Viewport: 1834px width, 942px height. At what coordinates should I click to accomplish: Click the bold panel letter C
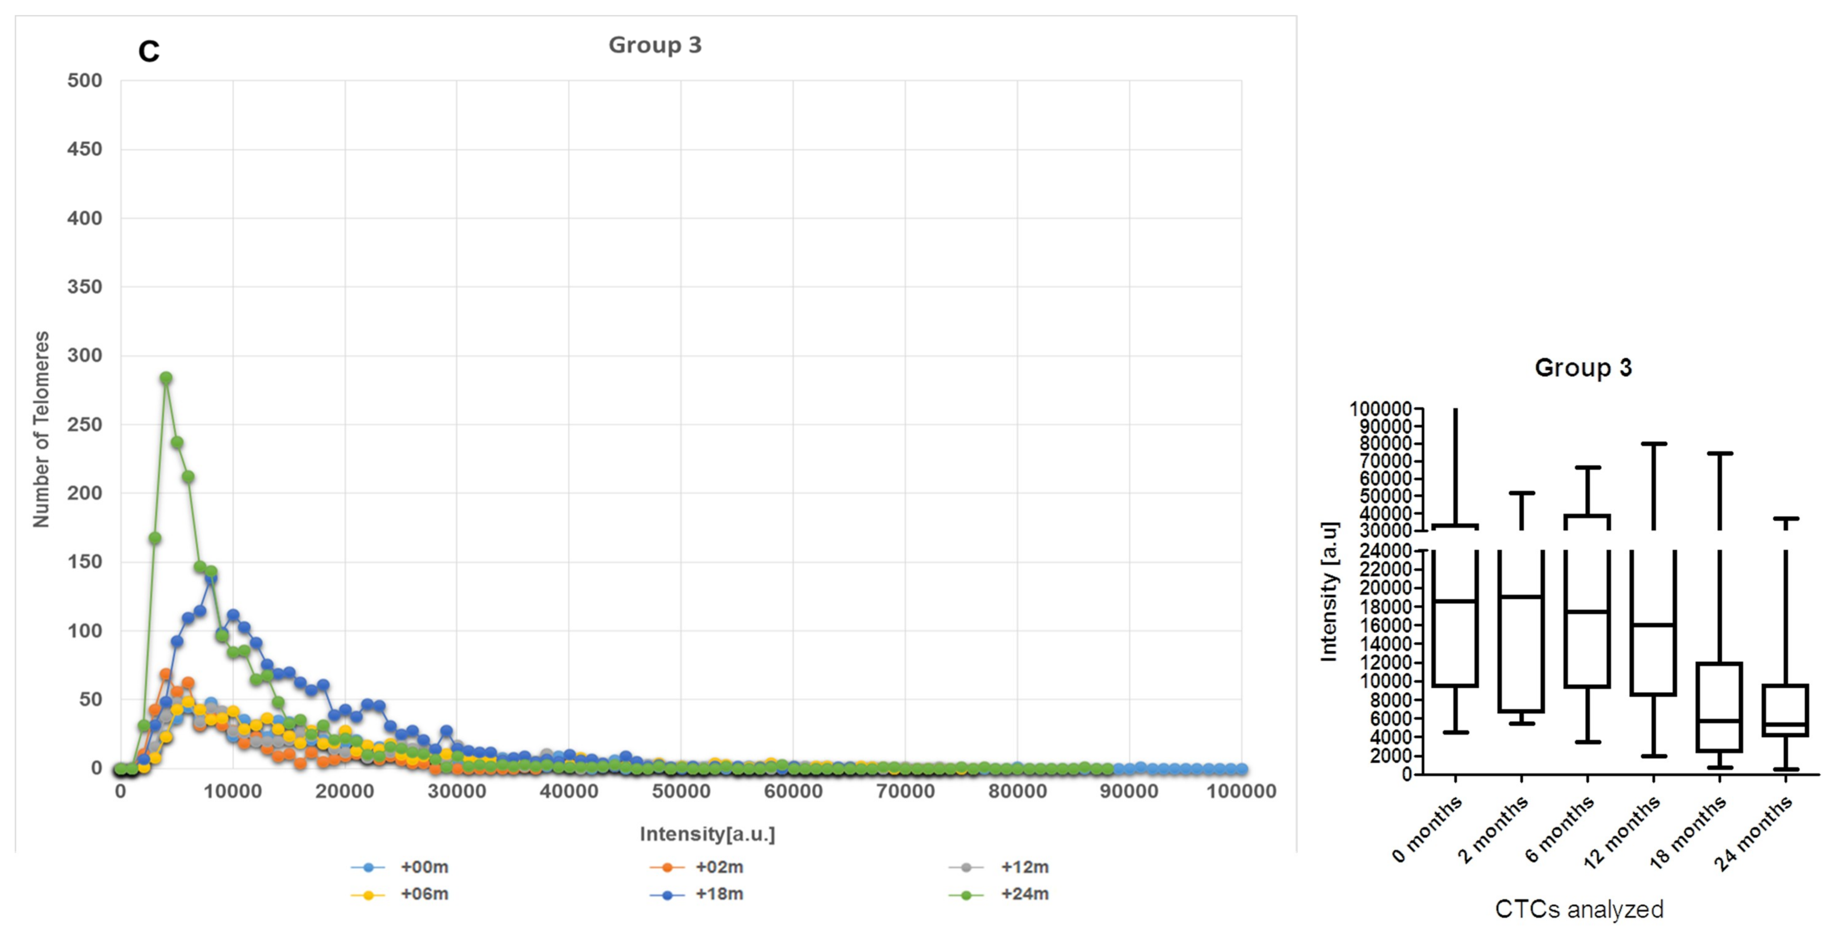[149, 52]
